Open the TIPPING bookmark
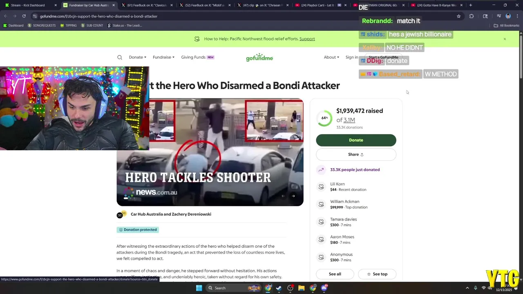523x294 pixels. (68, 25)
